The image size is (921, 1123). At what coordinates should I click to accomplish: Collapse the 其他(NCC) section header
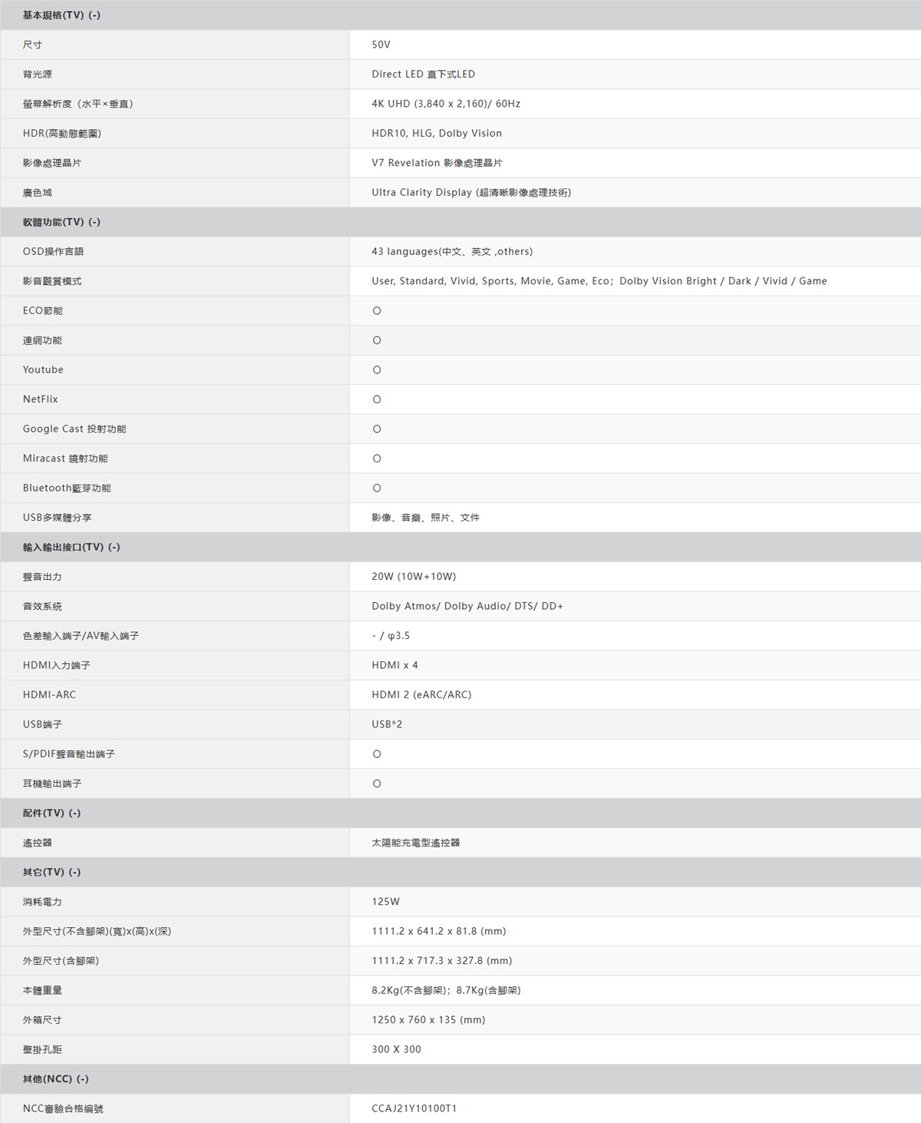55,1078
